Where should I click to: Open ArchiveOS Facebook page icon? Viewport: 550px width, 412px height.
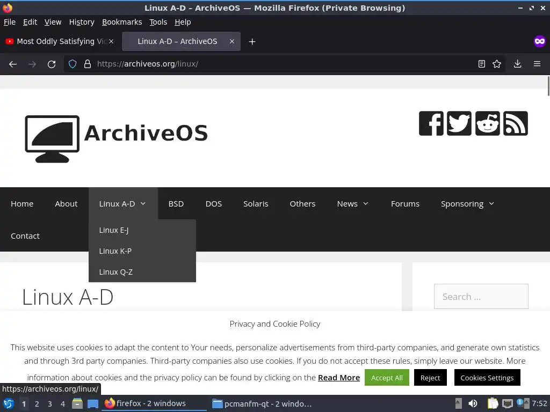pyautogui.click(x=431, y=123)
